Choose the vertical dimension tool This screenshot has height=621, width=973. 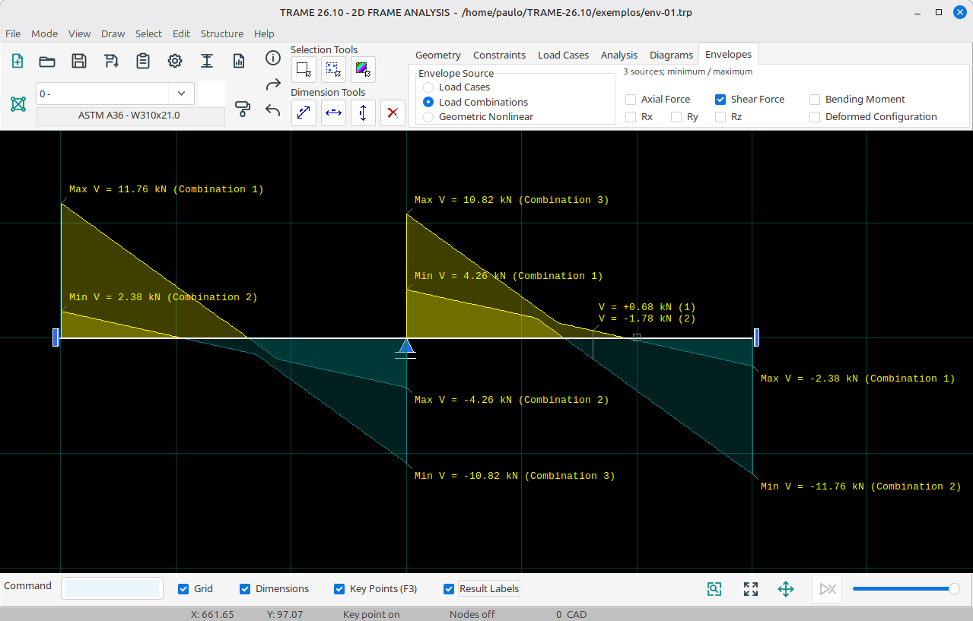(363, 112)
